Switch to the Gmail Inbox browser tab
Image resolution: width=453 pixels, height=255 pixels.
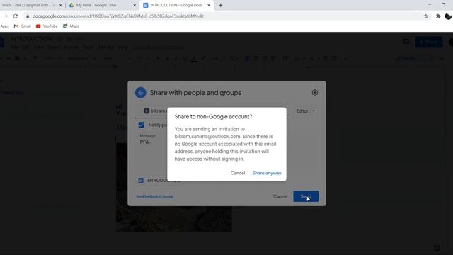pyautogui.click(x=29, y=5)
